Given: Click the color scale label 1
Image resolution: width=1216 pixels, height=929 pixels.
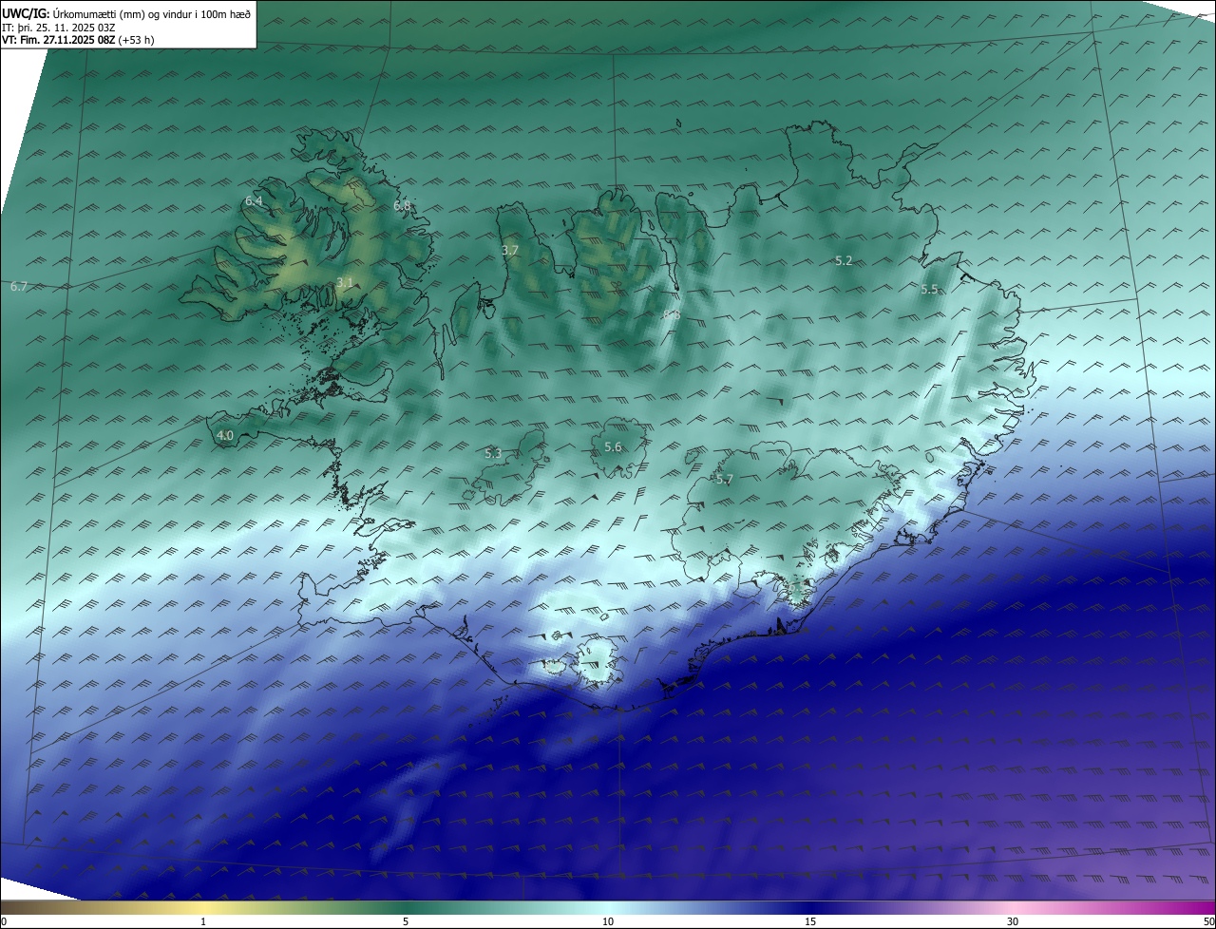Looking at the screenshot, I should [203, 921].
